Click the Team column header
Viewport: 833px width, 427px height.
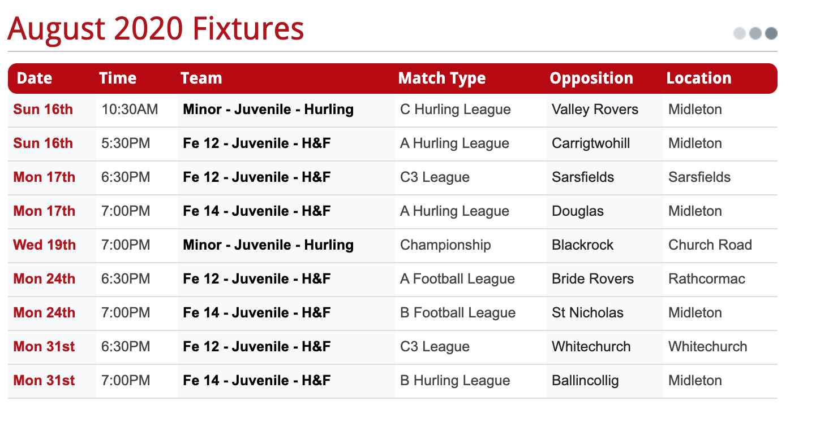point(201,78)
